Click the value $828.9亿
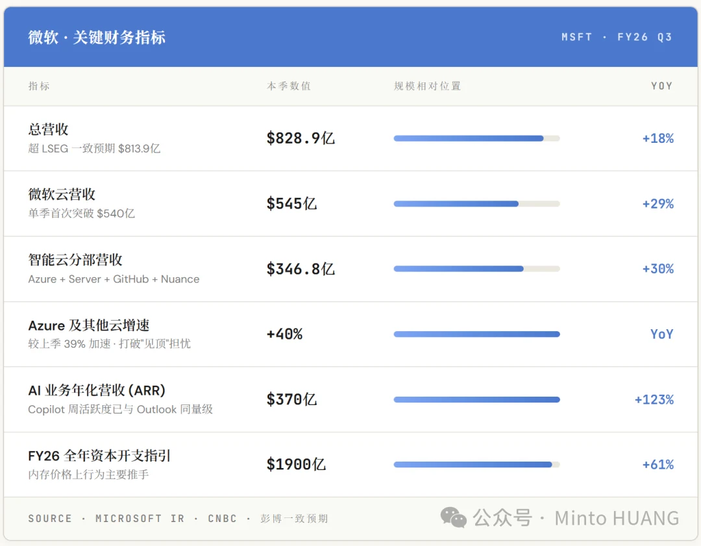The height and width of the screenshot is (546, 701). click(301, 138)
